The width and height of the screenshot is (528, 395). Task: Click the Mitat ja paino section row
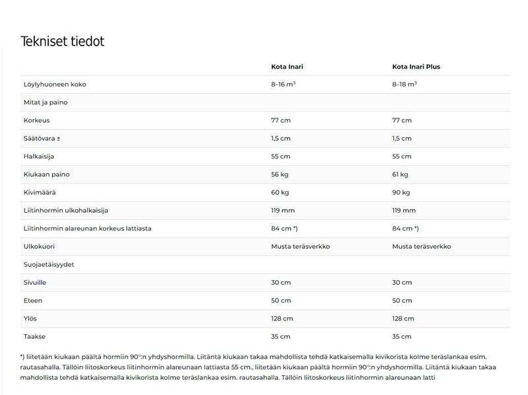pos(46,102)
